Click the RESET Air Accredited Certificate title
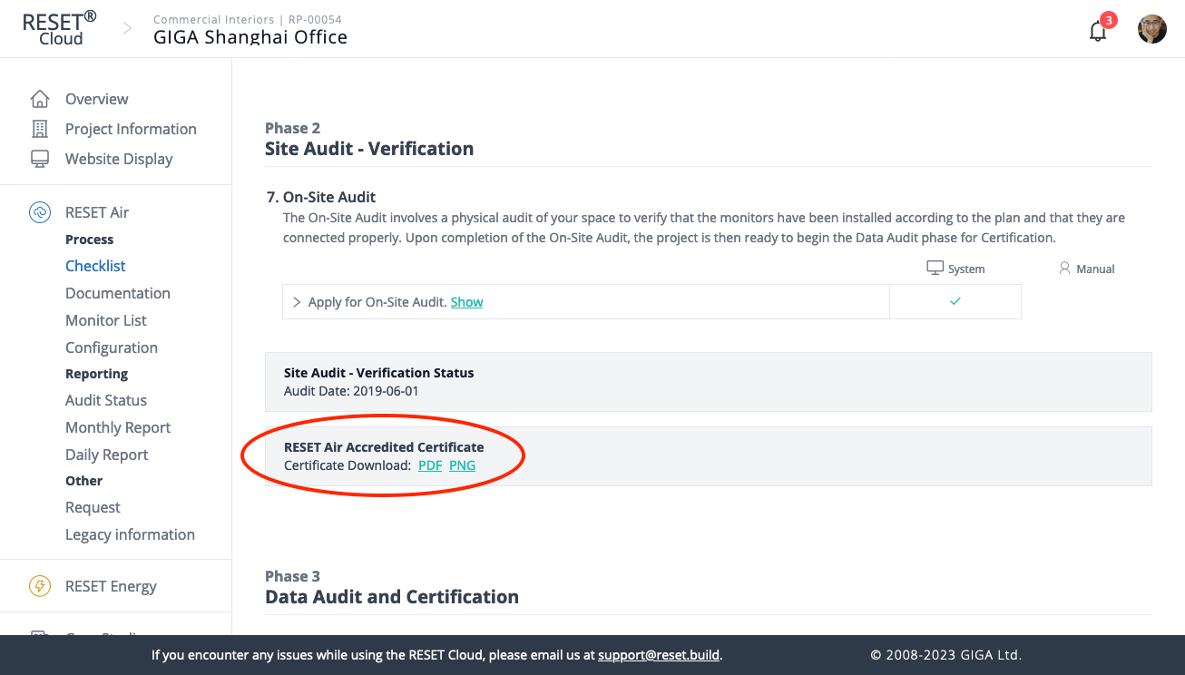This screenshot has height=675, width=1185. pyautogui.click(x=384, y=447)
